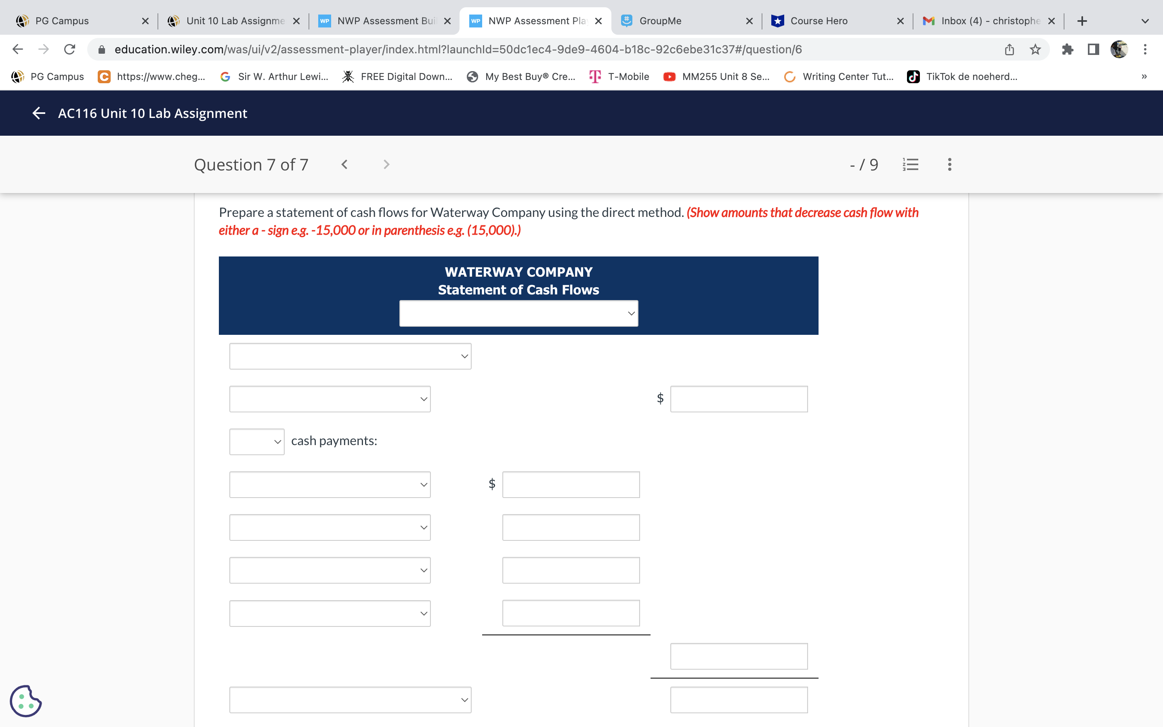Image resolution: width=1163 pixels, height=727 pixels.
Task: Click the browser Extensions puzzle icon
Action: pyautogui.click(x=1067, y=50)
